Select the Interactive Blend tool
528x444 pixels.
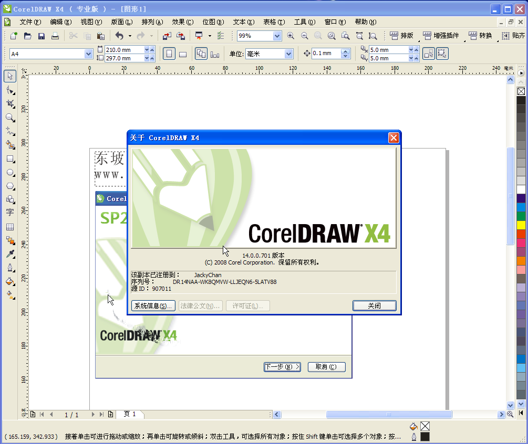[10, 240]
